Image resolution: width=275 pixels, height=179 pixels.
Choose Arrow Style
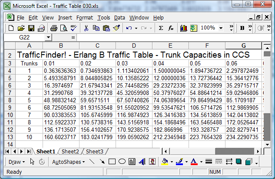(x=229, y=162)
